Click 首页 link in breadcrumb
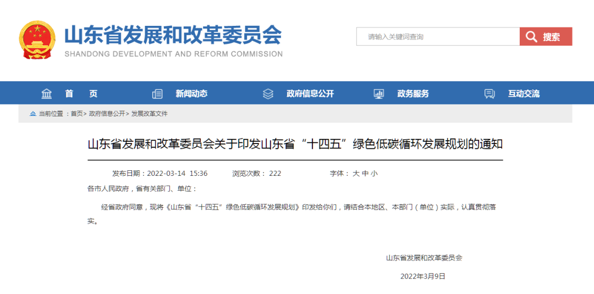 (x=77, y=114)
